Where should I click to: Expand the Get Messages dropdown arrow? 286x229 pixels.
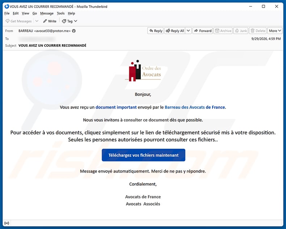point(37,21)
